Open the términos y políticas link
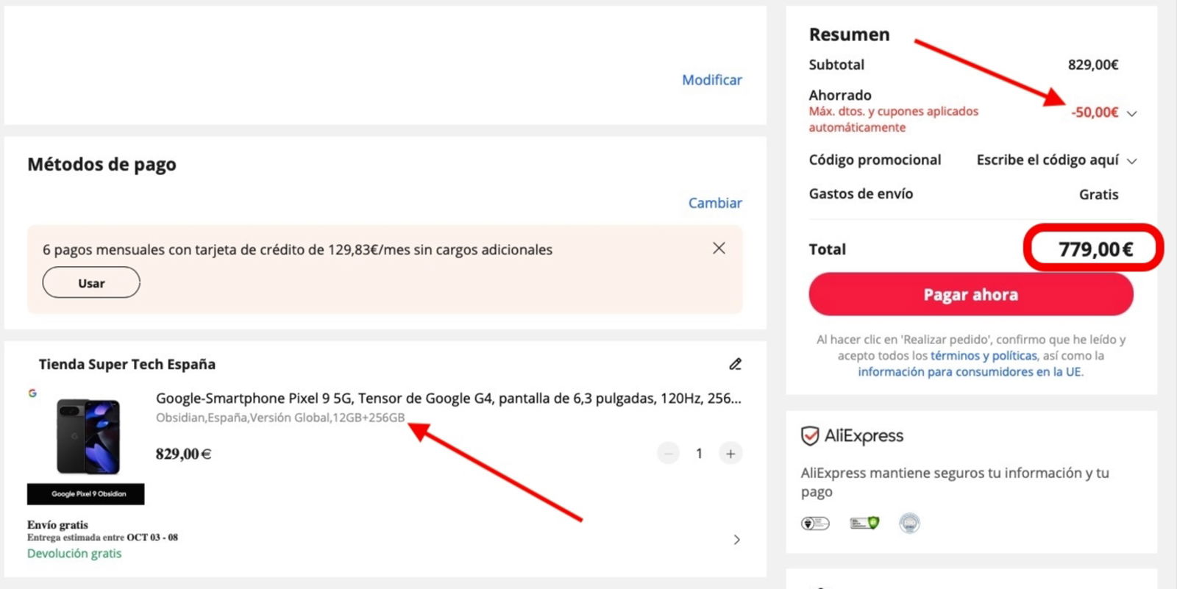The width and height of the screenshot is (1177, 589). point(984,355)
